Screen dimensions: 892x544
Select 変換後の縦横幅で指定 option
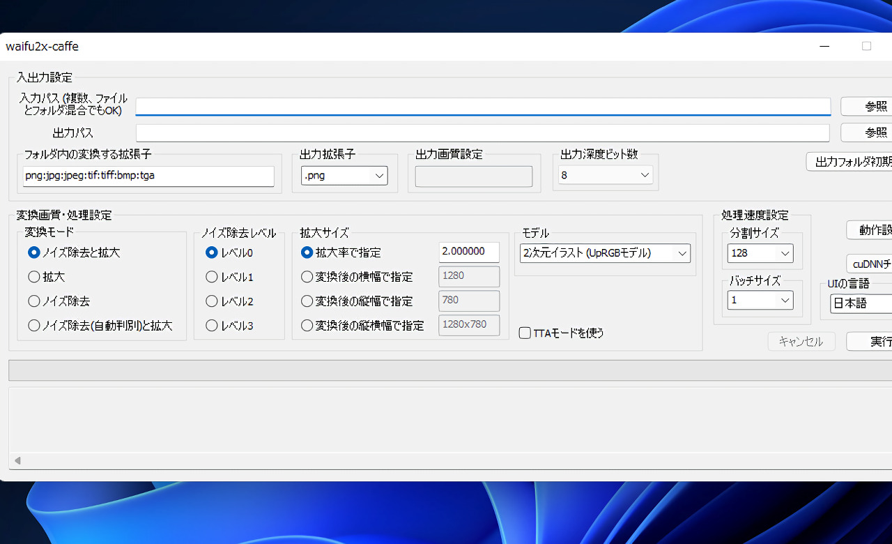coord(362,325)
